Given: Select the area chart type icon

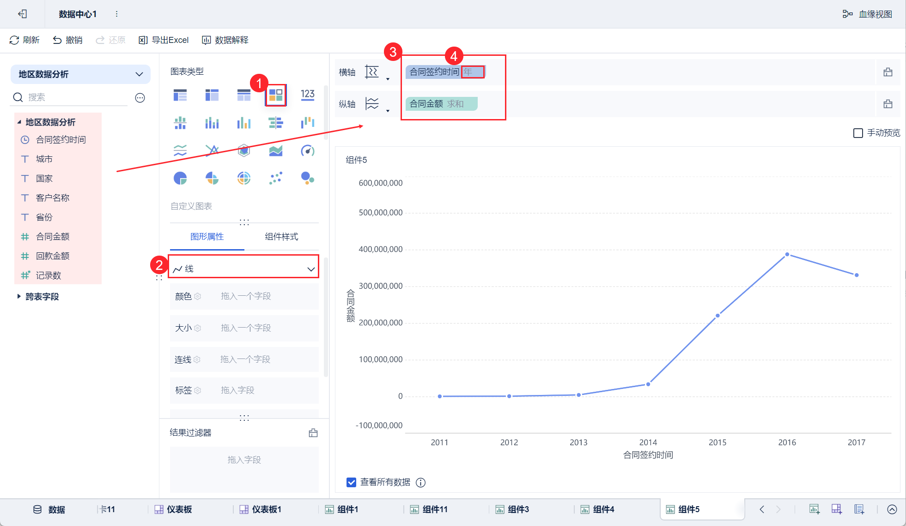Looking at the screenshot, I should coord(276,150).
